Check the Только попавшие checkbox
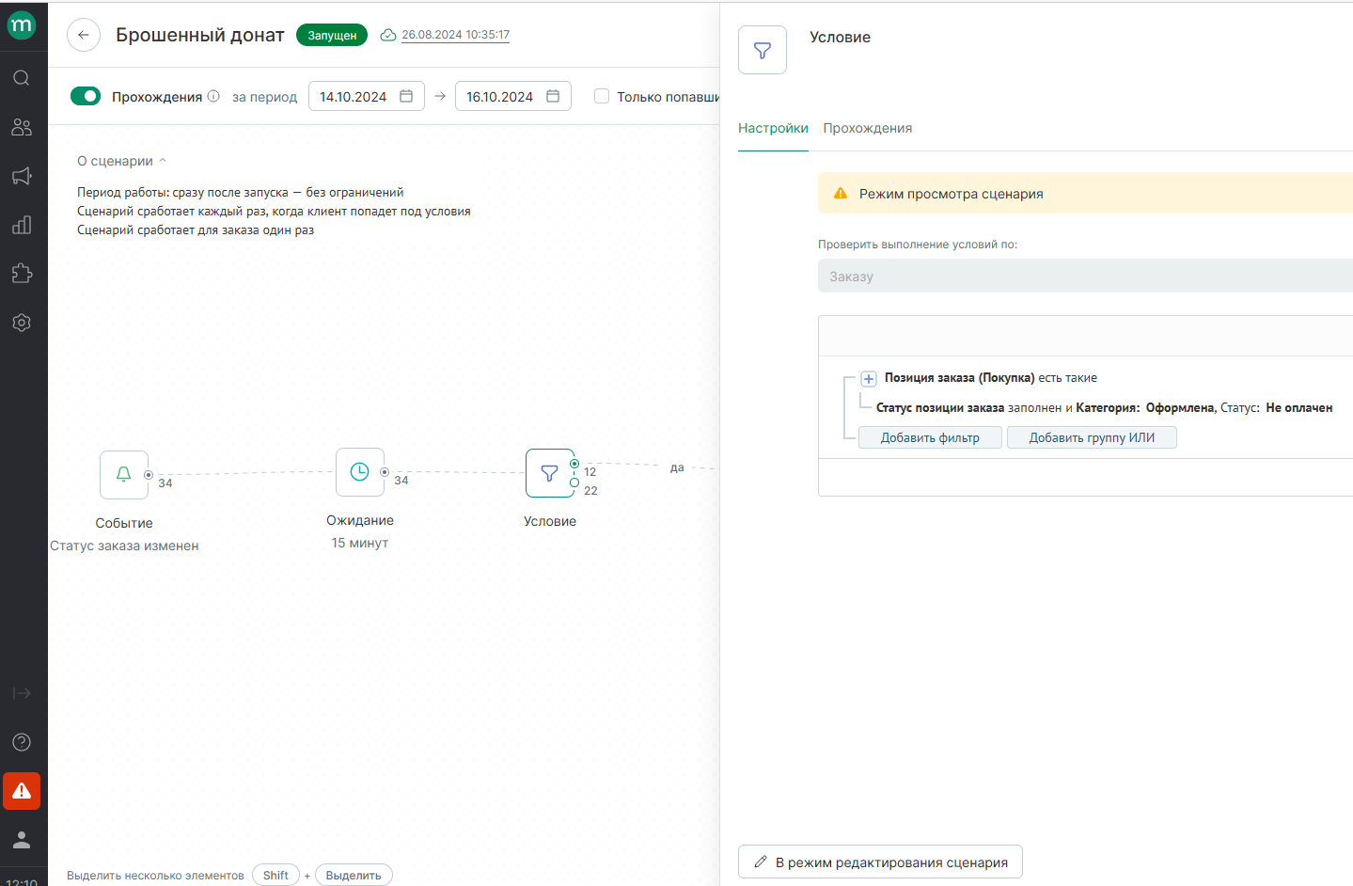The image size is (1353, 886). click(602, 96)
